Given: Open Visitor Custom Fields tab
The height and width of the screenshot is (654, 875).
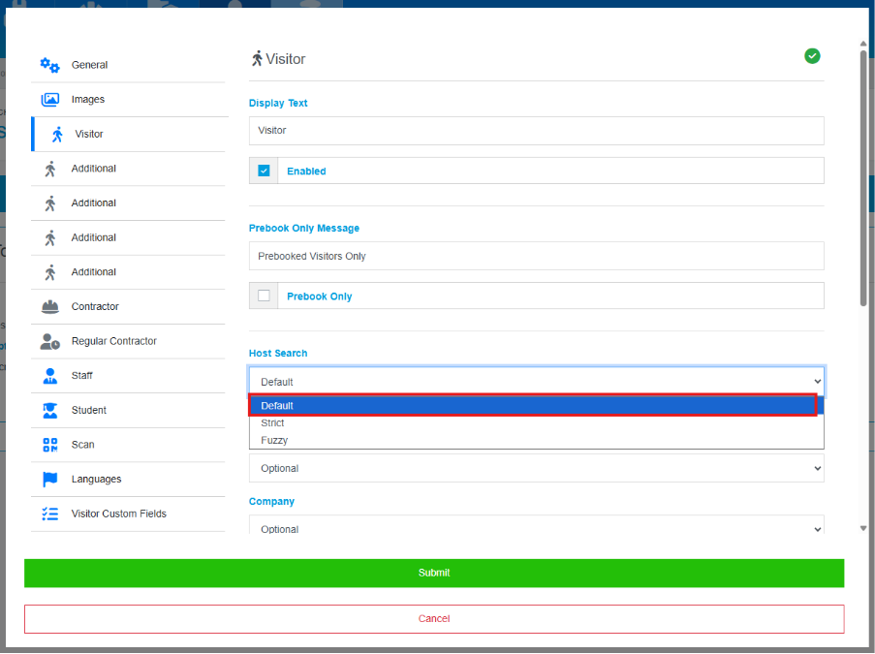Looking at the screenshot, I should click(x=128, y=514).
